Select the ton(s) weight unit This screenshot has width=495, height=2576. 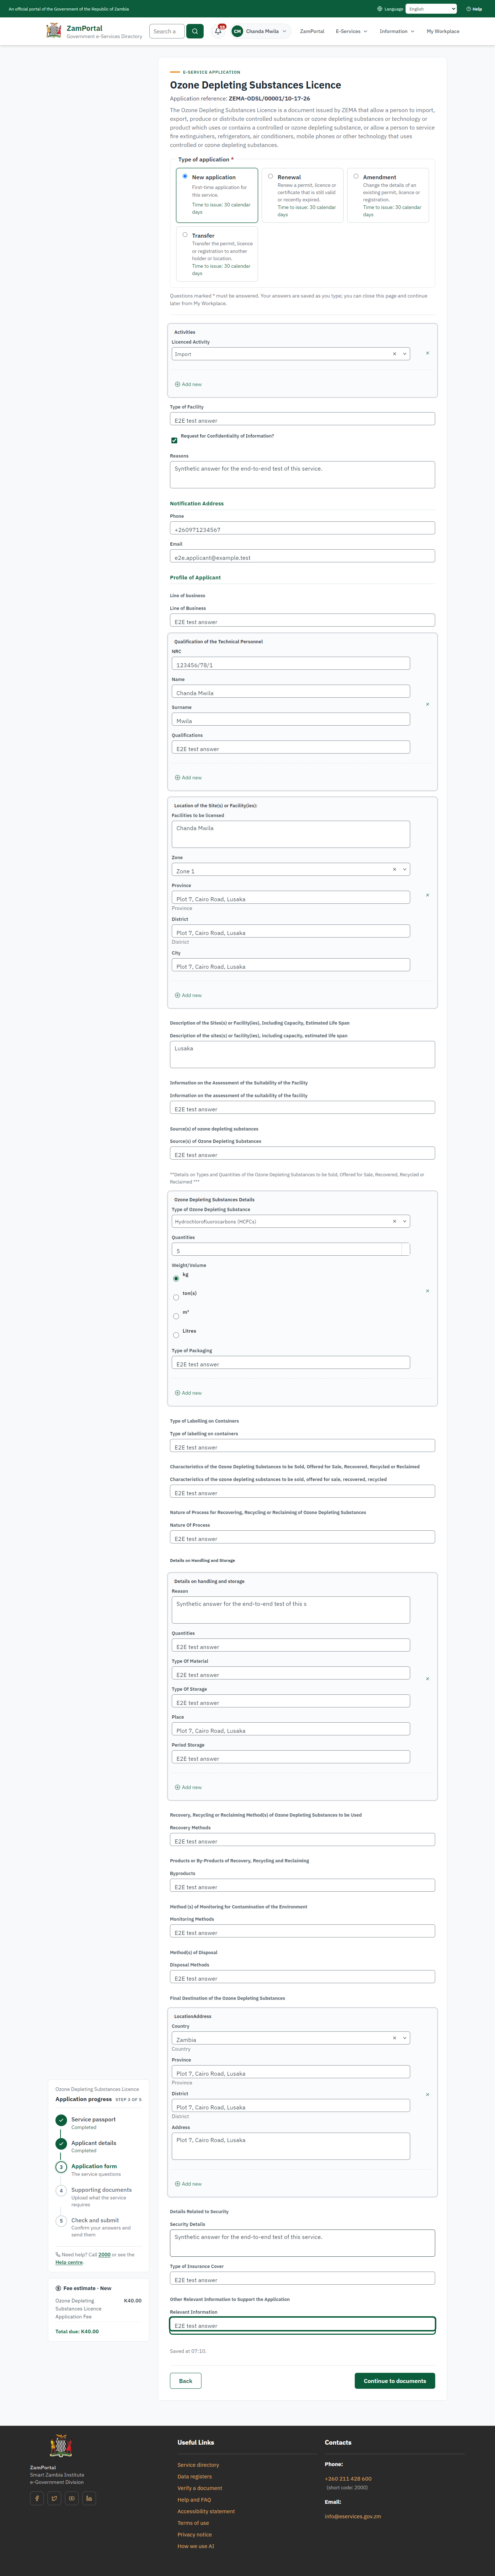click(x=176, y=1297)
